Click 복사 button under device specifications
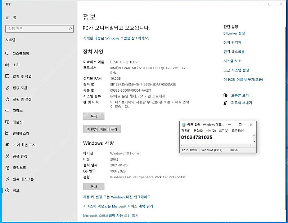Image resolution: width=288 pixels, height=223 pixels. click(94, 117)
